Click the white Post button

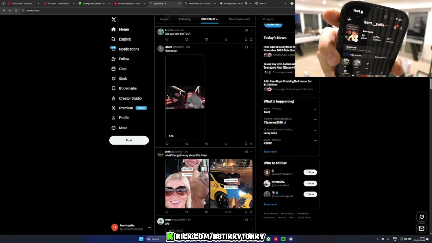coord(129,140)
